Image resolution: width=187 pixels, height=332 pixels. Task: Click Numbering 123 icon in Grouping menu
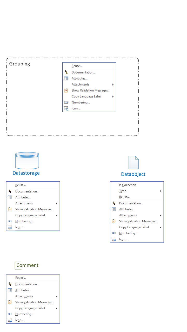[66, 102]
